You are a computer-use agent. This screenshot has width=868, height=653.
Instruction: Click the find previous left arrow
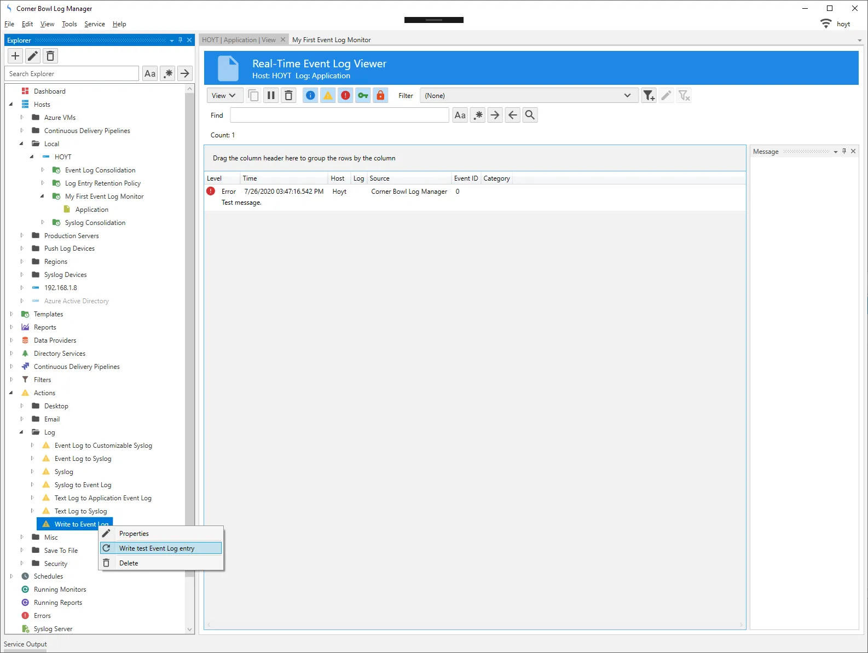(512, 115)
